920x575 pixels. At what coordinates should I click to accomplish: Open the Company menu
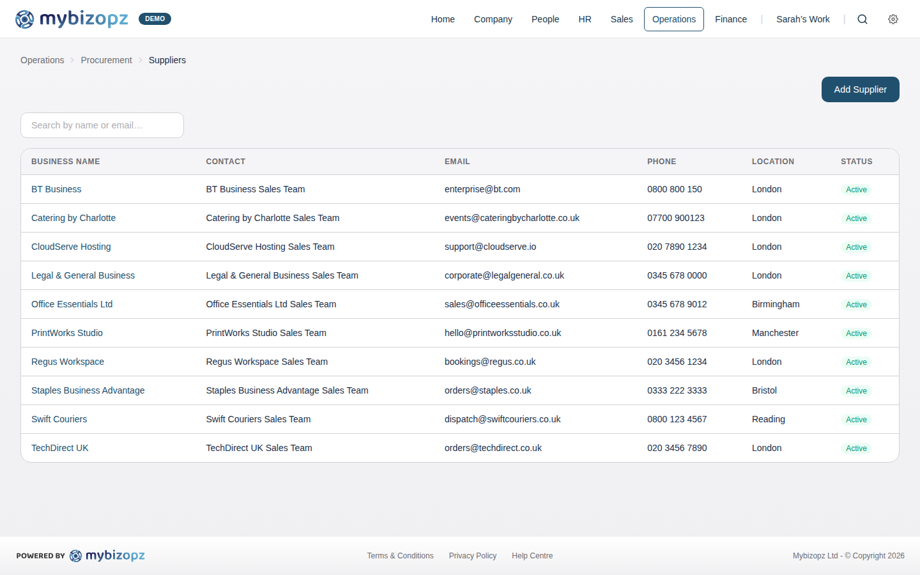tap(493, 19)
